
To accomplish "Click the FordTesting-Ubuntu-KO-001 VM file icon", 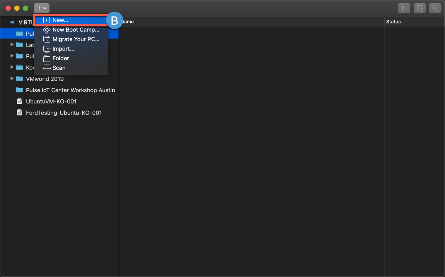I will point(19,113).
